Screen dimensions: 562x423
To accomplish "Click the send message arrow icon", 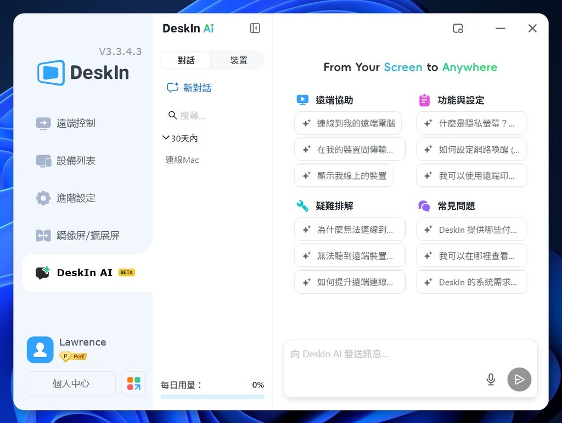I will point(519,379).
